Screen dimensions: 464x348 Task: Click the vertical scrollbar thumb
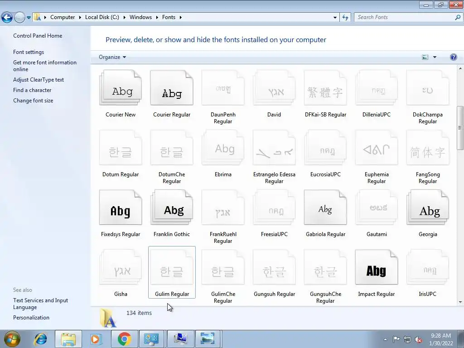click(460, 128)
